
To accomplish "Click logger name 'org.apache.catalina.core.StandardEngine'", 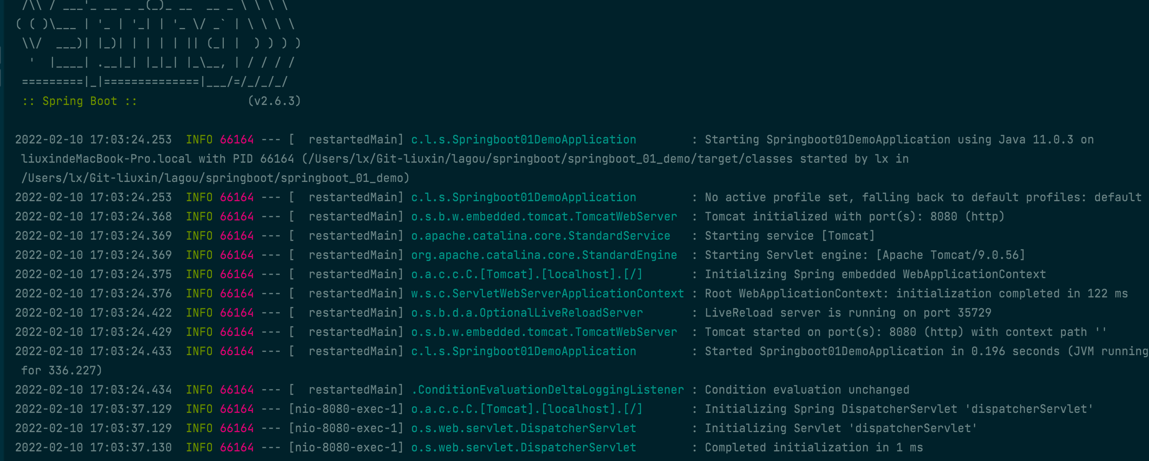I will [544, 255].
